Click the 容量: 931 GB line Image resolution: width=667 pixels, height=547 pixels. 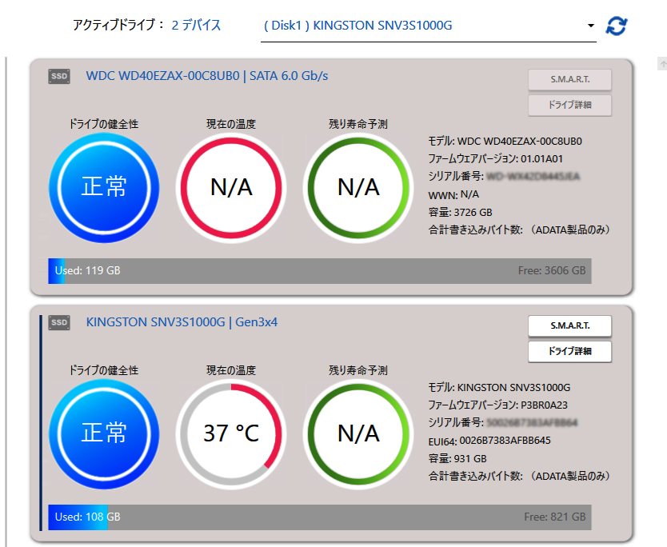(x=457, y=458)
